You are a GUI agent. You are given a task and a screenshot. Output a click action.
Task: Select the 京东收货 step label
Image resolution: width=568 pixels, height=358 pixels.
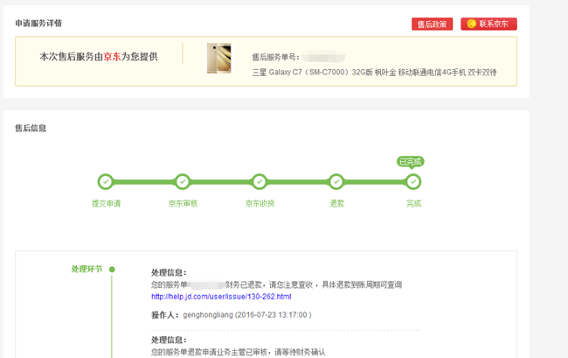260,203
